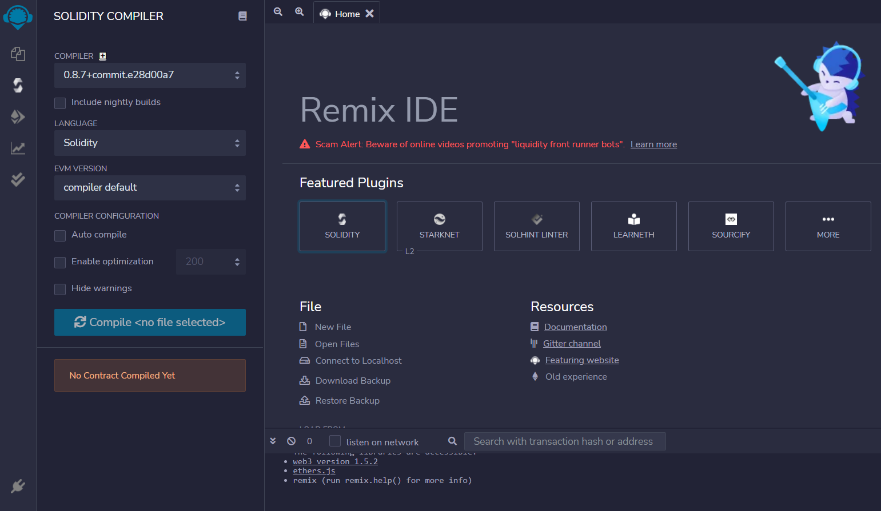
Task: Open the Solidity Static Analysis panel
Action: tap(17, 148)
